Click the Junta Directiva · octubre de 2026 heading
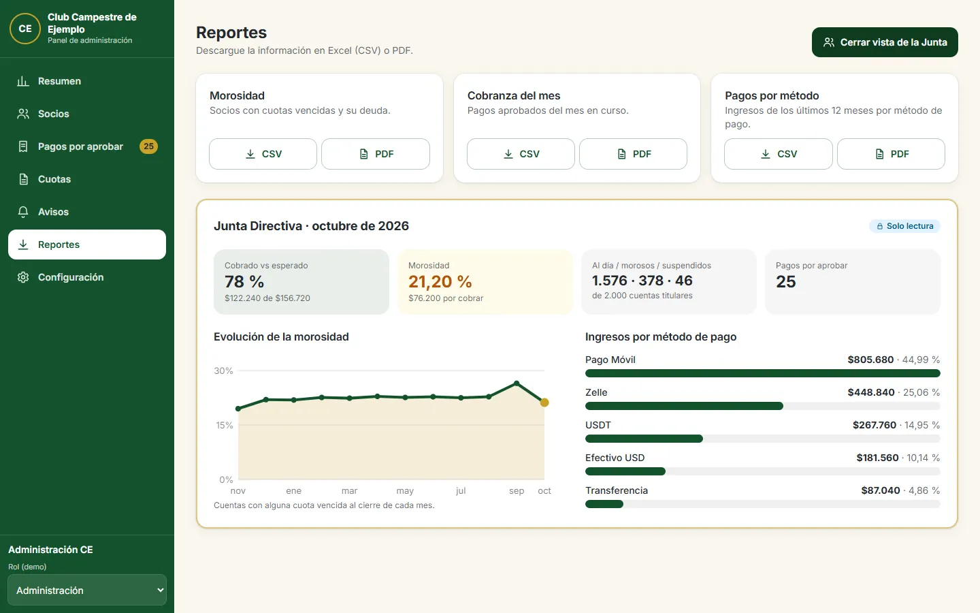Viewport: 980px width, 613px height. 311,226
